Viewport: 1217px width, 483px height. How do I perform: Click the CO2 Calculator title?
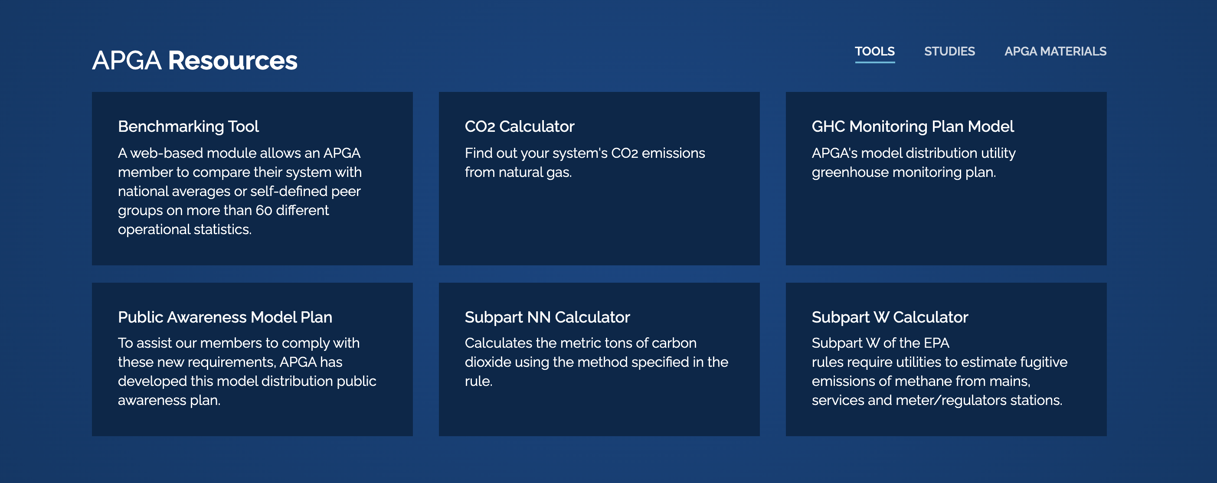[519, 127]
